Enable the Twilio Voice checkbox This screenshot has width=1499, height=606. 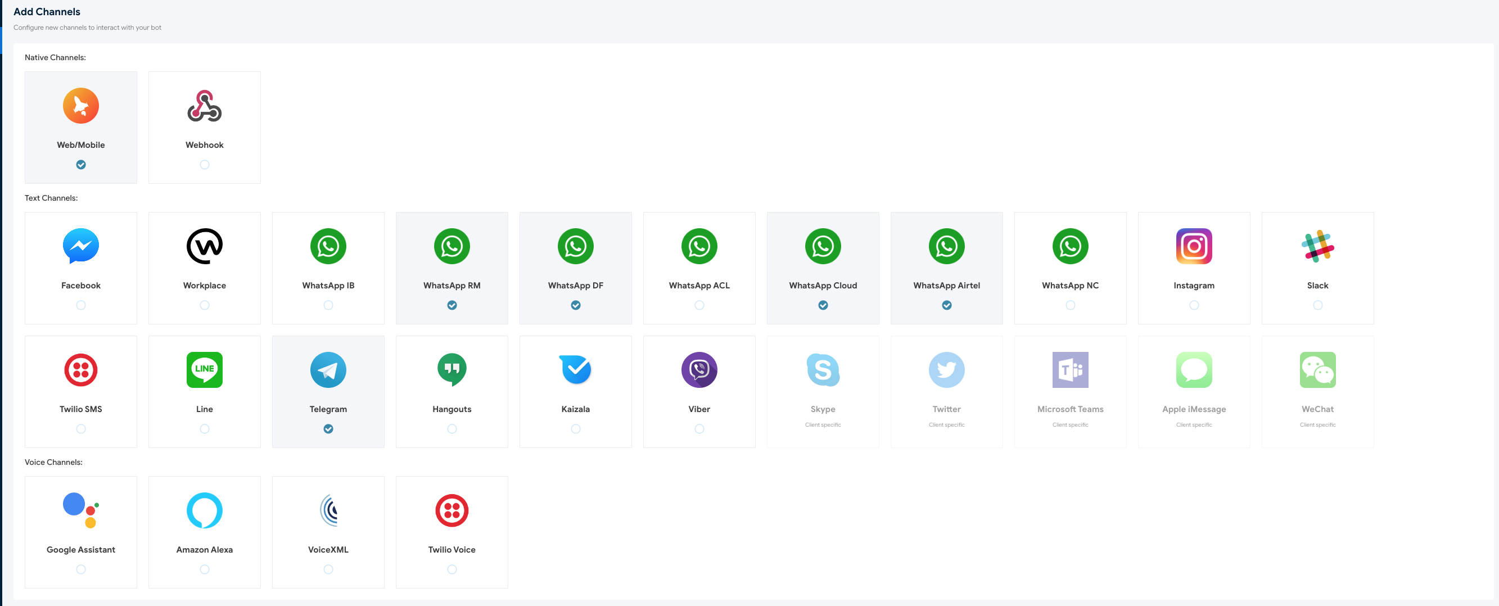point(452,569)
